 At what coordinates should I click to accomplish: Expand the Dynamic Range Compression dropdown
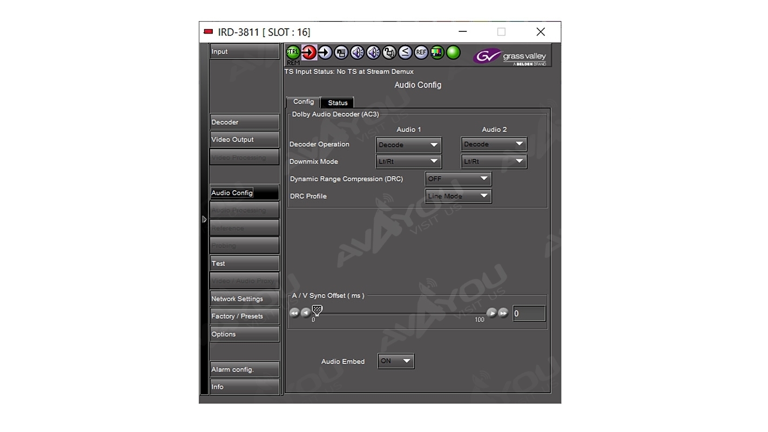coord(458,179)
